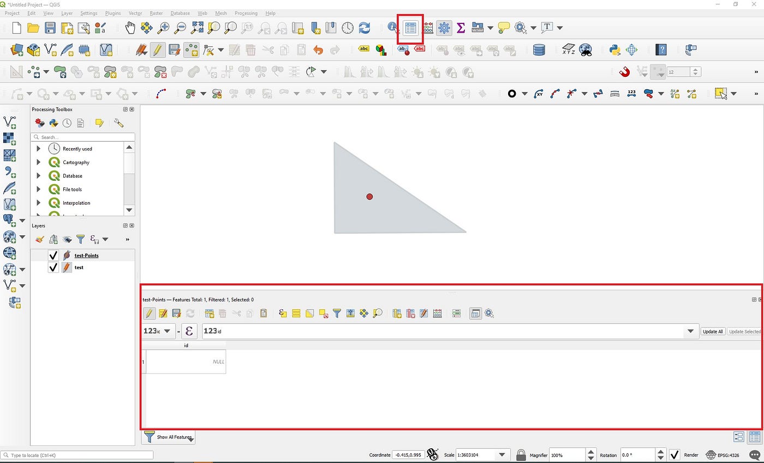The height and width of the screenshot is (463, 764).
Task: Refresh the map canvas
Action: coord(364,27)
